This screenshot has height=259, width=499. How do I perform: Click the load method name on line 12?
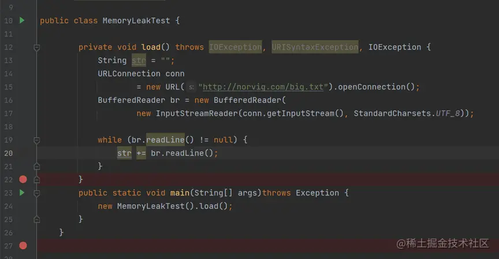coord(151,47)
